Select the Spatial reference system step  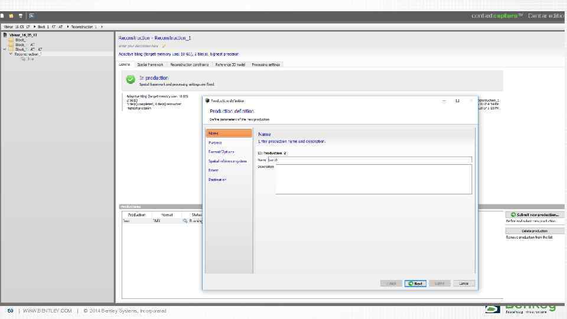[229, 161]
